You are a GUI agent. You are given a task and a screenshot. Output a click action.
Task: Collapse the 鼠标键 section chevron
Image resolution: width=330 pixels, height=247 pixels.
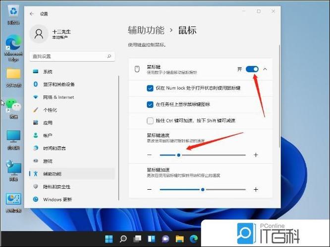coord(265,69)
